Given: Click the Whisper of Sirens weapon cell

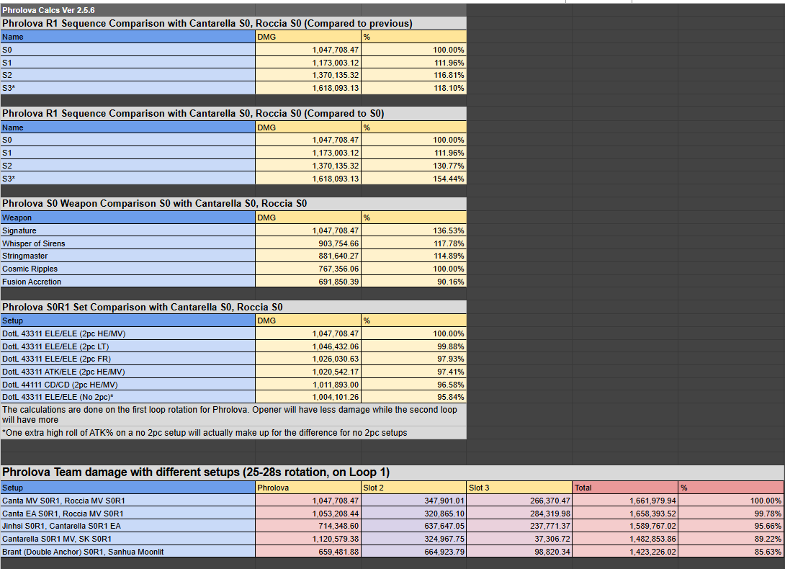Looking at the screenshot, I should (x=127, y=243).
